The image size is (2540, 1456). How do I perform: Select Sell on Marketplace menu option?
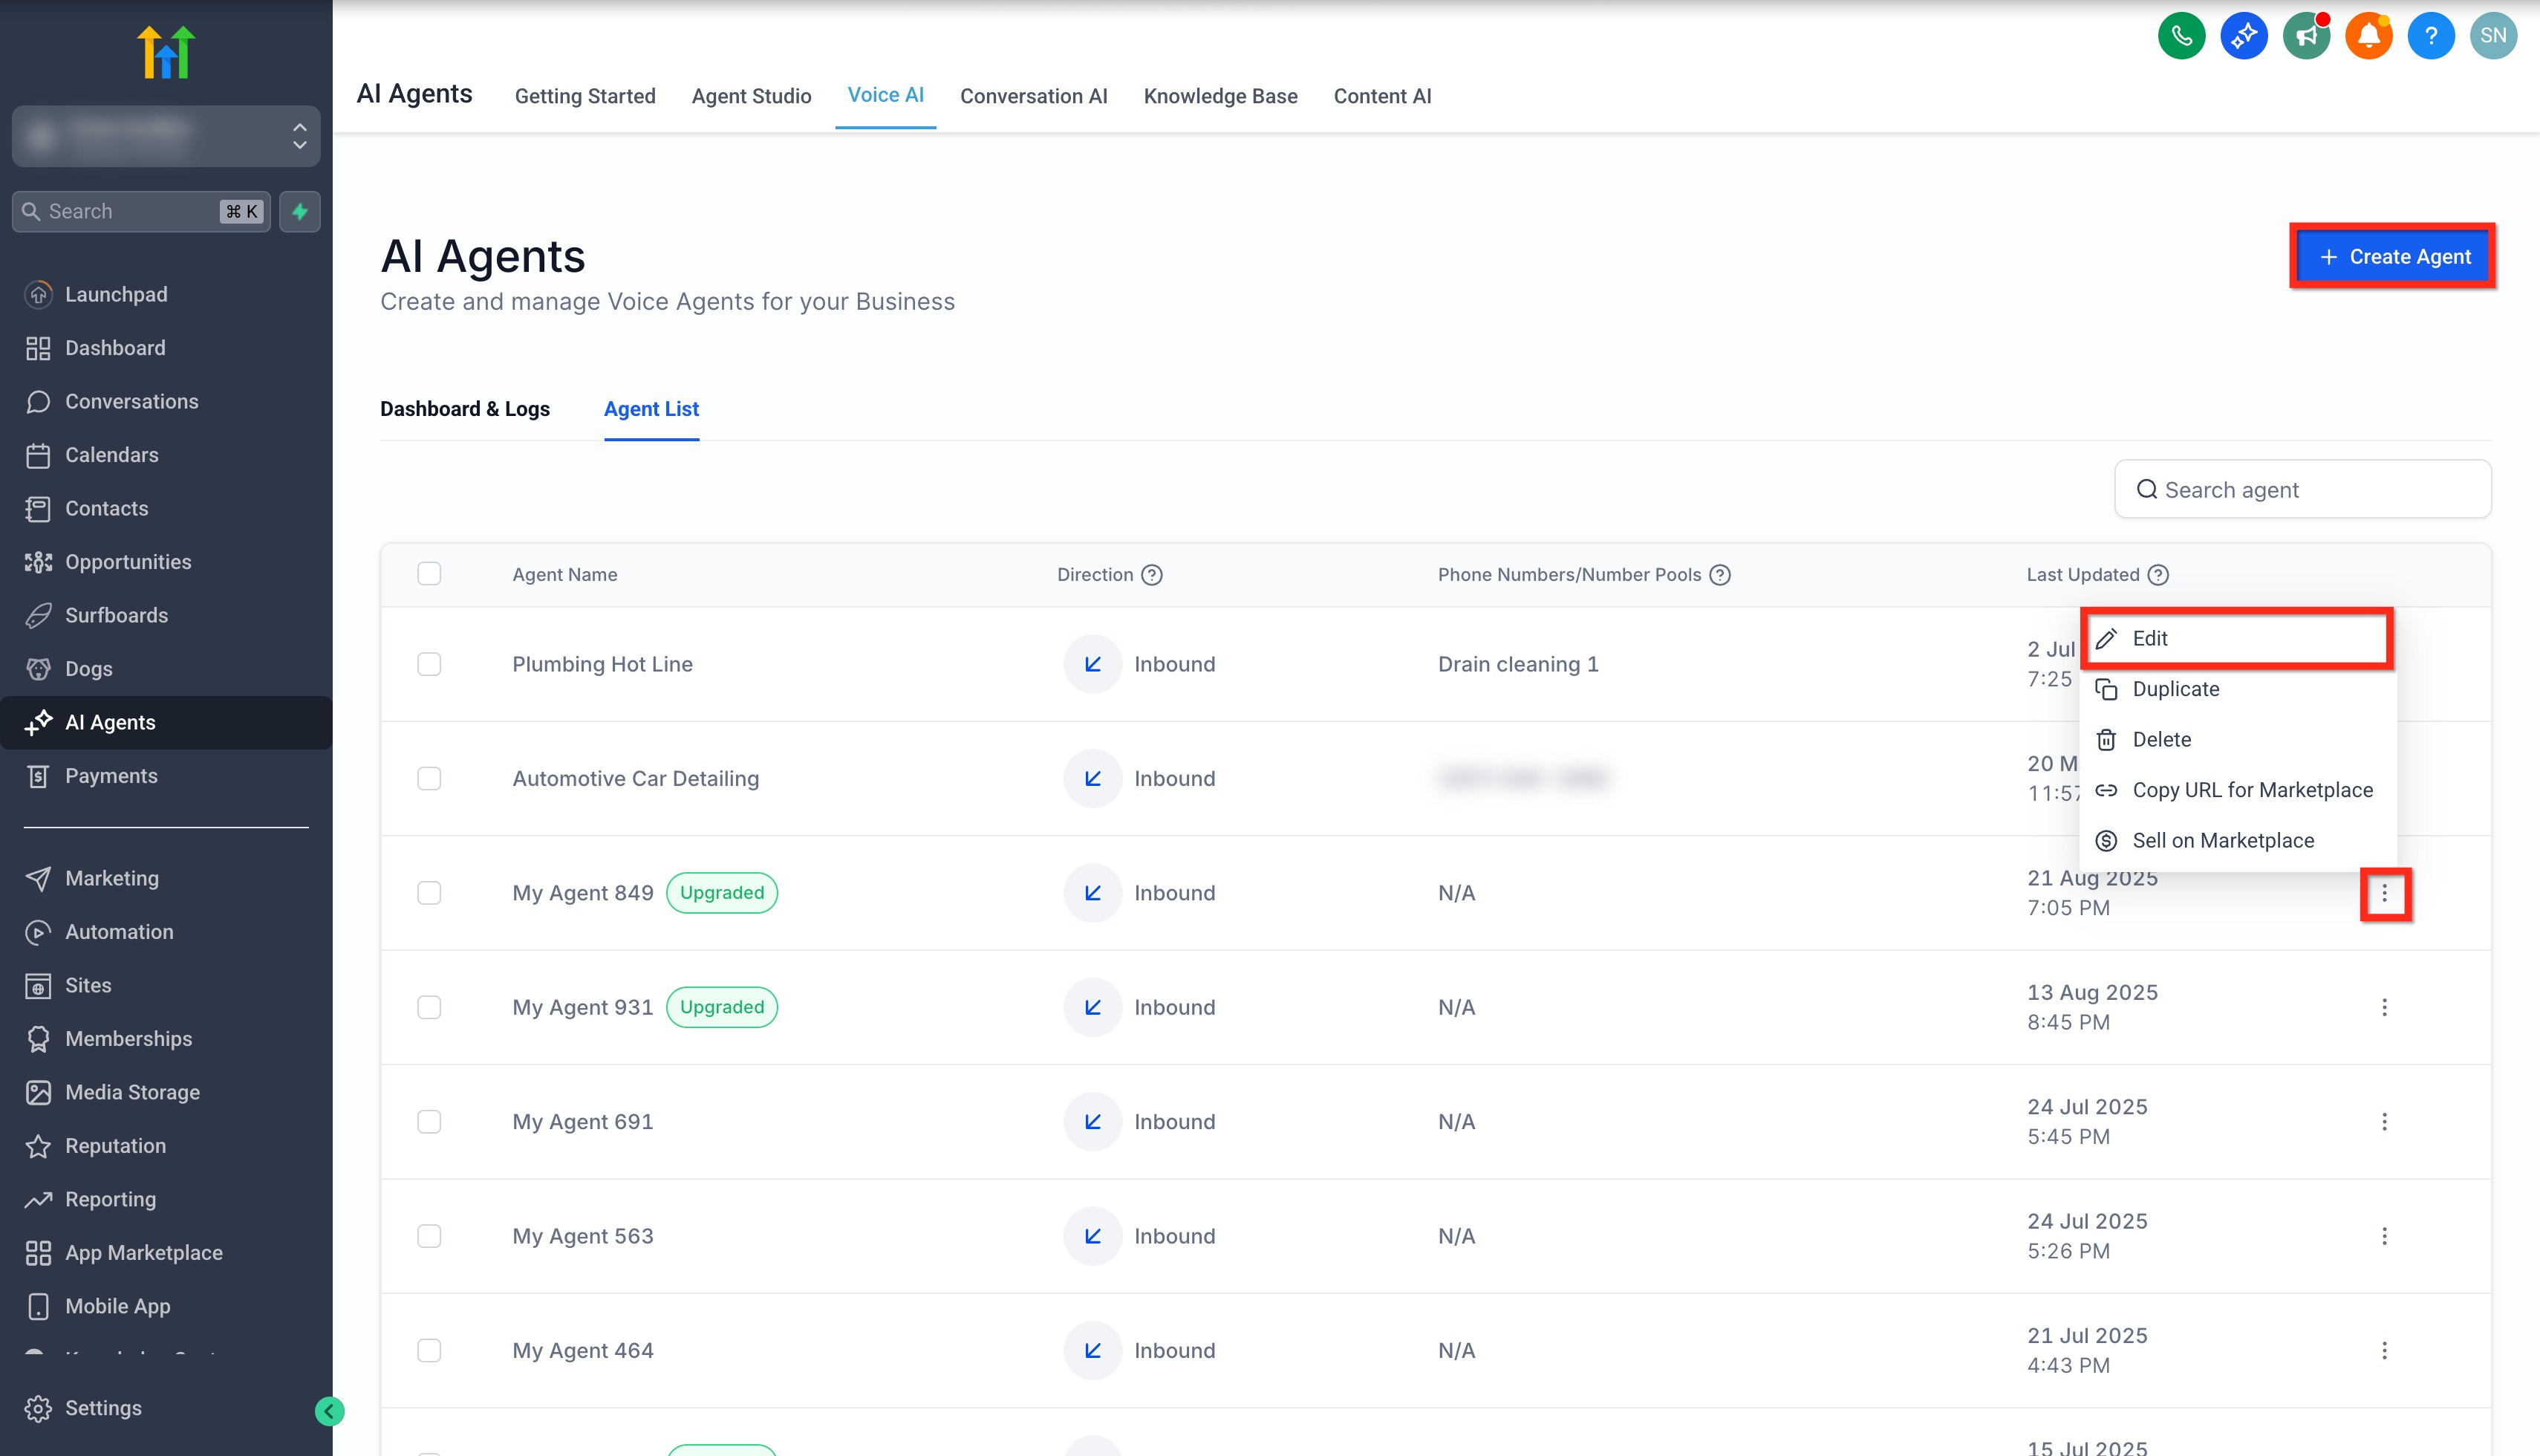coord(2222,841)
